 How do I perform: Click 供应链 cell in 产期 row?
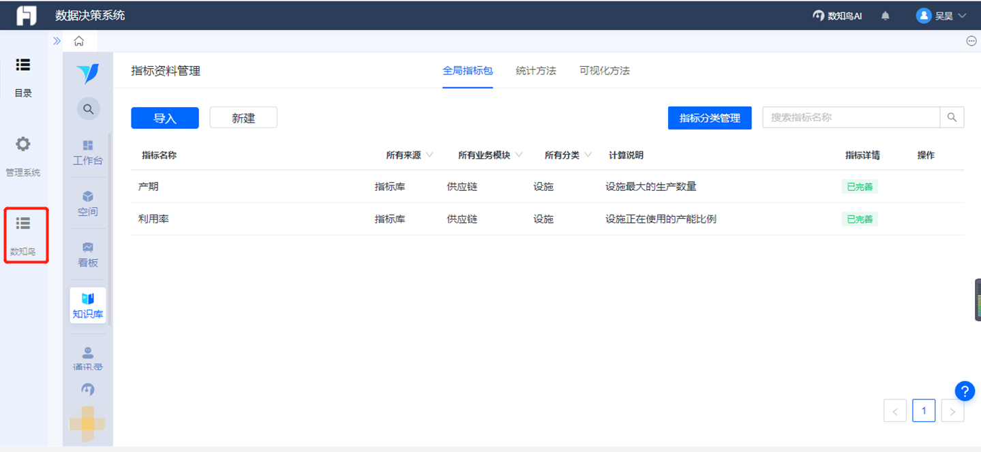[462, 187]
